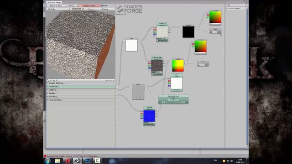Open the Windows Start menu
This screenshot has height=164, width=292.
47,161
